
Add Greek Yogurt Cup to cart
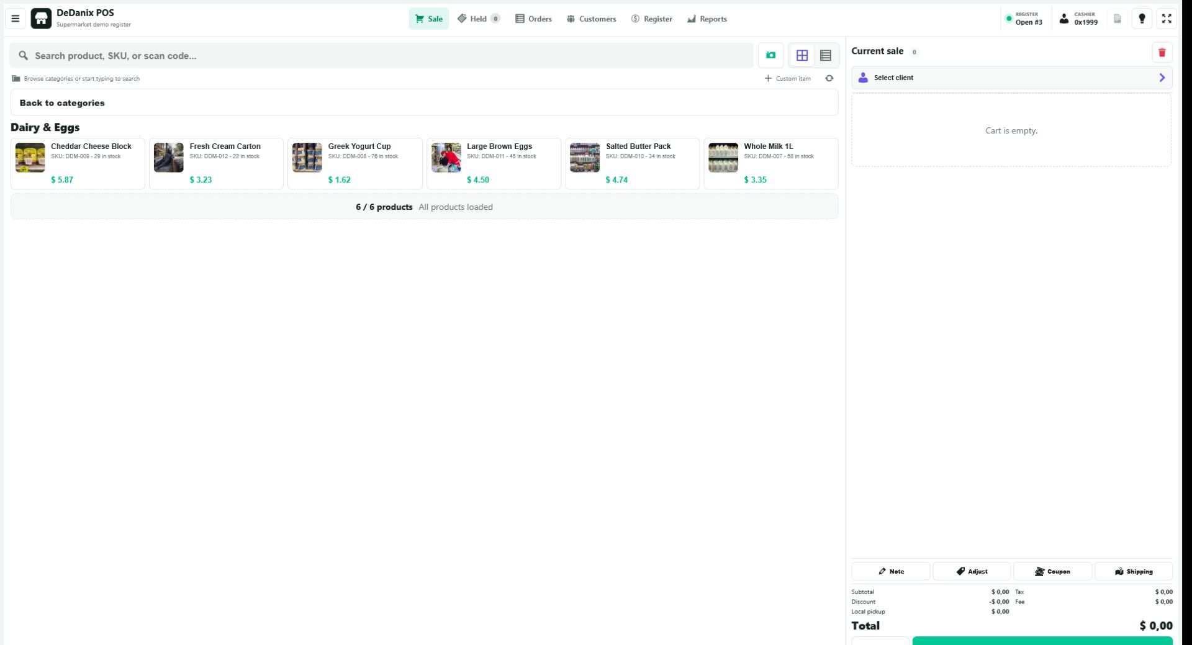pos(355,163)
